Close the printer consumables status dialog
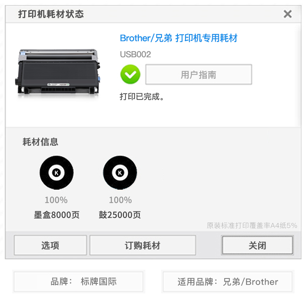The image size is (306, 306). tap(288, 14)
